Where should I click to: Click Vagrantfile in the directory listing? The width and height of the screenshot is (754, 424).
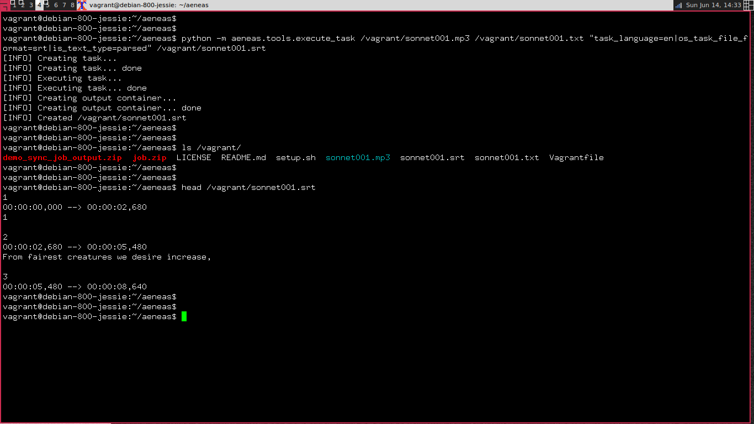576,157
